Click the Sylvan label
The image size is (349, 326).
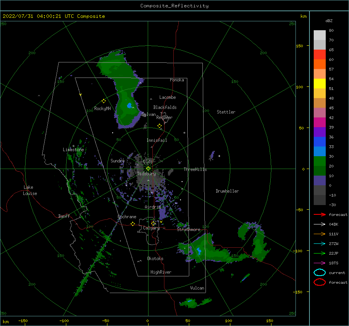tap(149, 114)
